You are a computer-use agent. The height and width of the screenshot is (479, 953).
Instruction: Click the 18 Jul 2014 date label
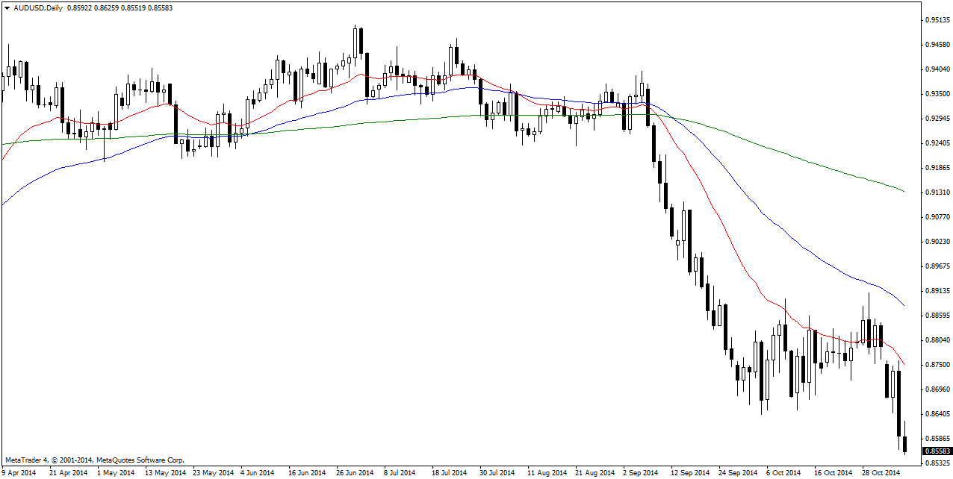[449, 473]
